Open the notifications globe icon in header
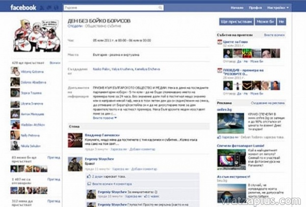 click(x=56, y=8)
